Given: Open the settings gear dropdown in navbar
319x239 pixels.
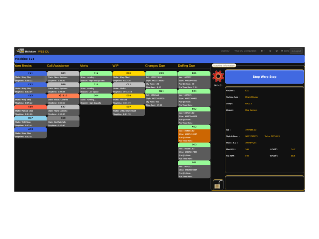Looking at the screenshot, I should 262,51.
